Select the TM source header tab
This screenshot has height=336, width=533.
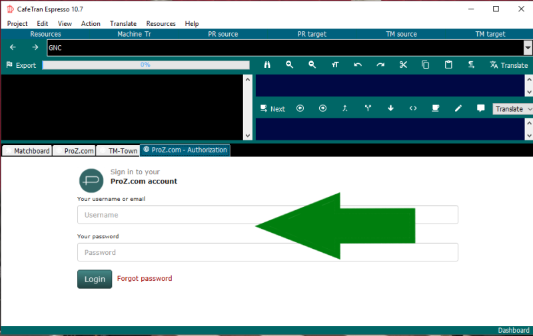point(401,34)
